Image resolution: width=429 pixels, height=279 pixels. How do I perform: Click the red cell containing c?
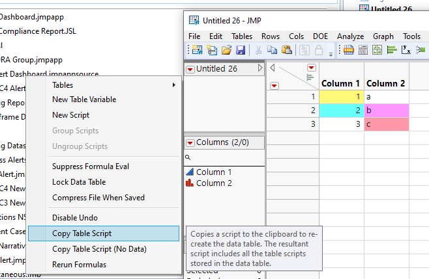[x=387, y=124]
